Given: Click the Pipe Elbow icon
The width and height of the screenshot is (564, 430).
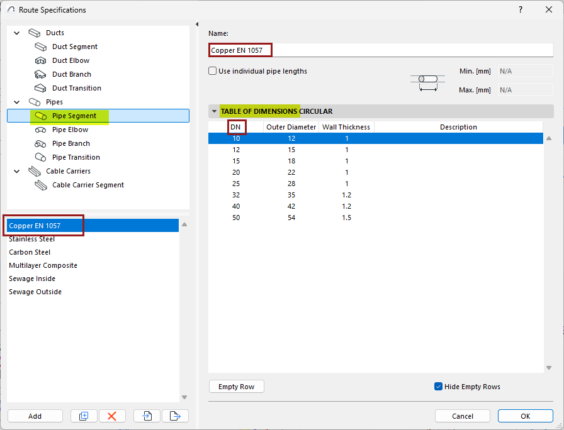Looking at the screenshot, I should point(41,130).
